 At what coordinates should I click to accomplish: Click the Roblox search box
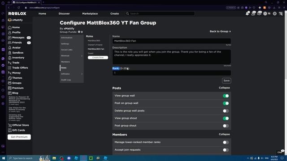tap(160, 13)
